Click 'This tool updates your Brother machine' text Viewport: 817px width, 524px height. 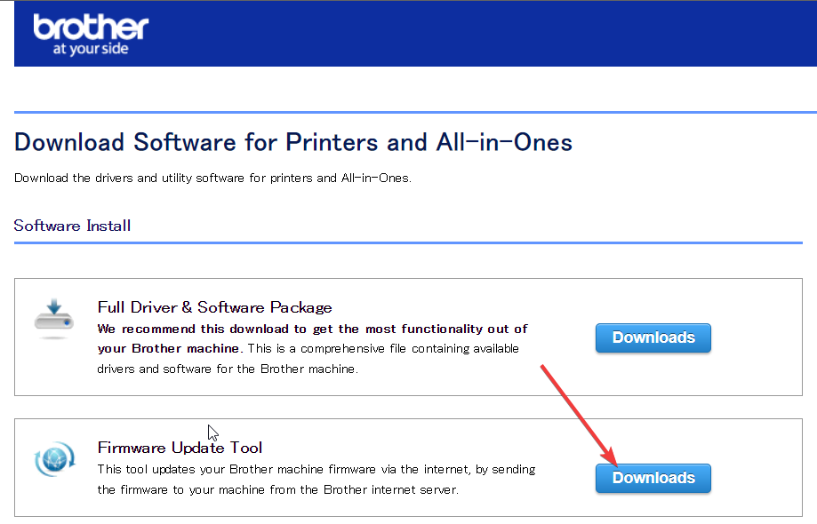pos(316,480)
